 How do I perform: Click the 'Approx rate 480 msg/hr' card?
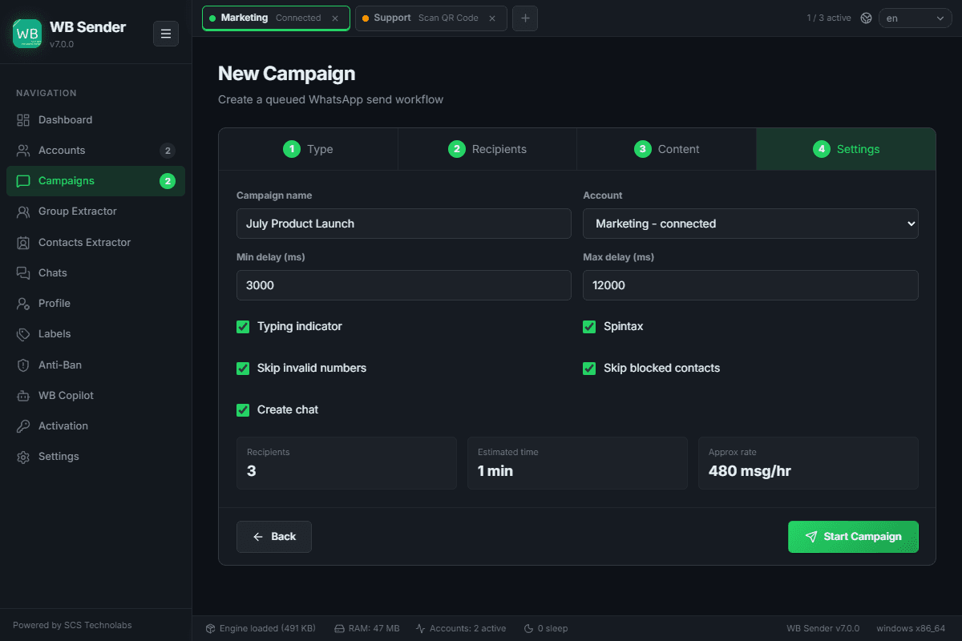pyautogui.click(x=808, y=463)
